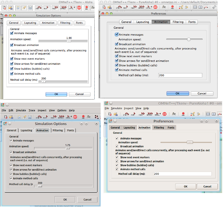The image size is (223, 208).
Task: Click REC icon in Ubuntu window with Trace menu
Action: pos(83,117)
